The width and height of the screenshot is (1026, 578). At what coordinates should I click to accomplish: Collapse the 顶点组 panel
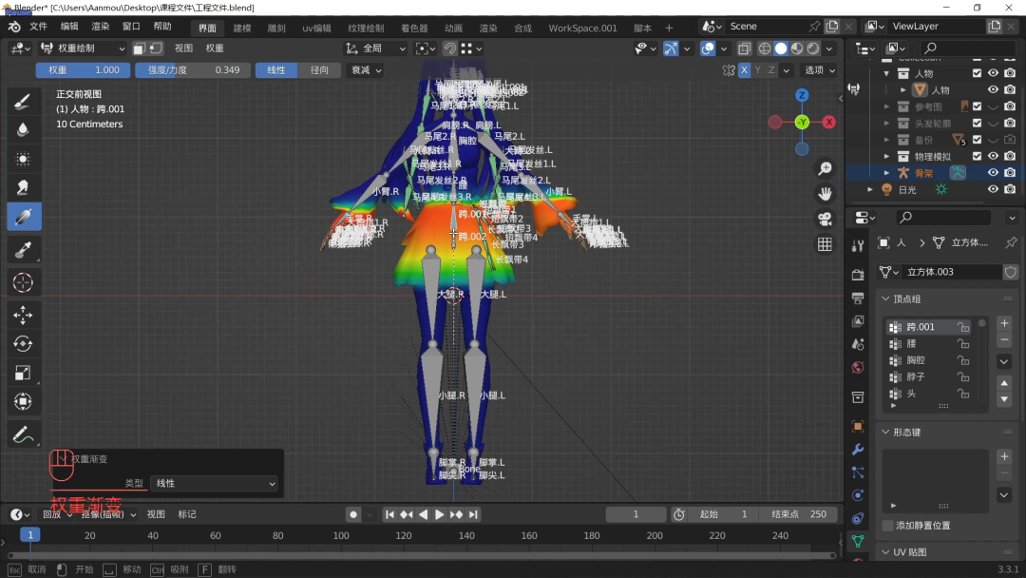(886, 299)
